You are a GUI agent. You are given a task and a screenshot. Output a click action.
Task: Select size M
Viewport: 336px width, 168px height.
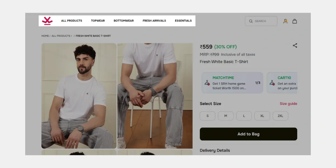pyautogui.click(x=226, y=116)
